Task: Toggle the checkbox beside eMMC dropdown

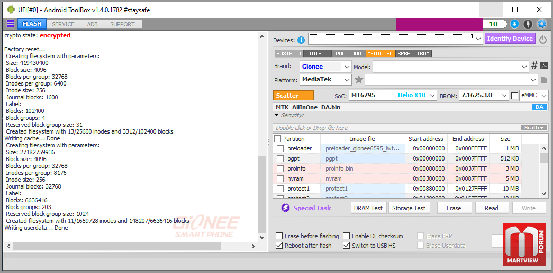Action: (515, 96)
